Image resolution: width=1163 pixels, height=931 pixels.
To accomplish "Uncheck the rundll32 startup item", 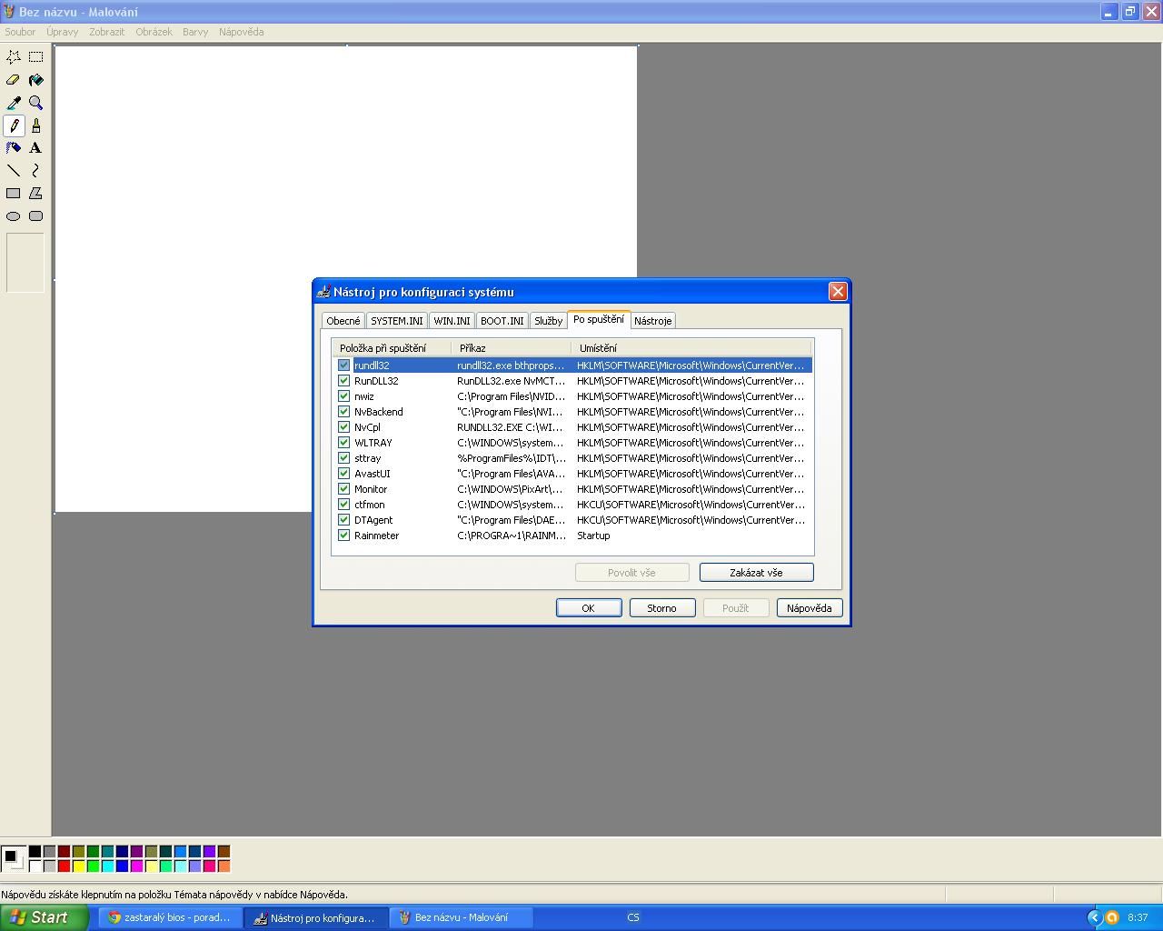I will 344,365.
